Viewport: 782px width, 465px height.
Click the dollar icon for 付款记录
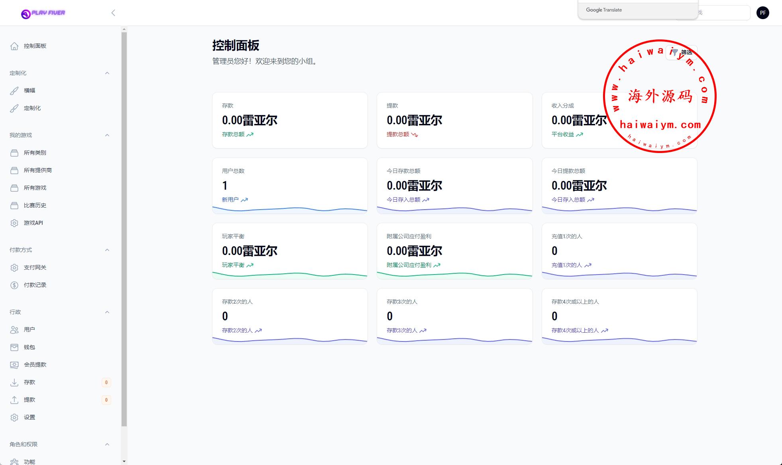pyautogui.click(x=14, y=285)
